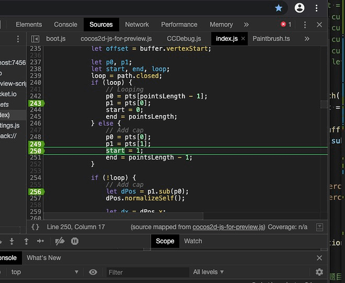Toggle the live expression eye icon
Image resolution: width=345 pixels, height=283 pixels.
point(93,272)
